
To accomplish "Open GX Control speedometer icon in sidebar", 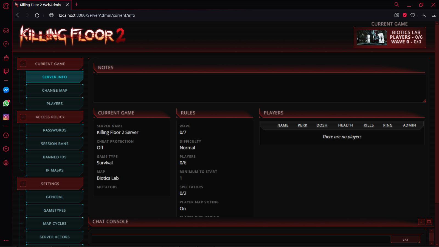I will tap(6, 44).
